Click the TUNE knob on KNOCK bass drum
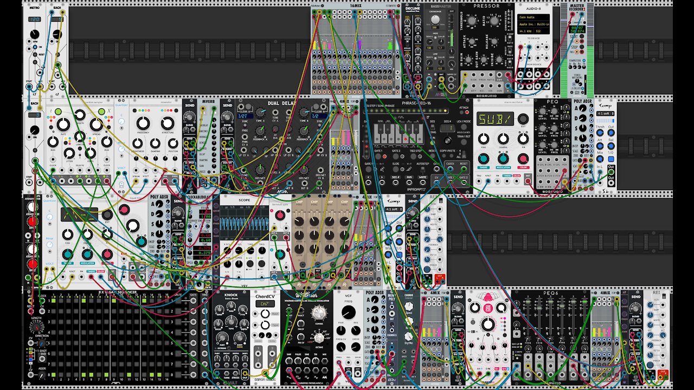Screen dimensions: 694x390 [231, 322]
